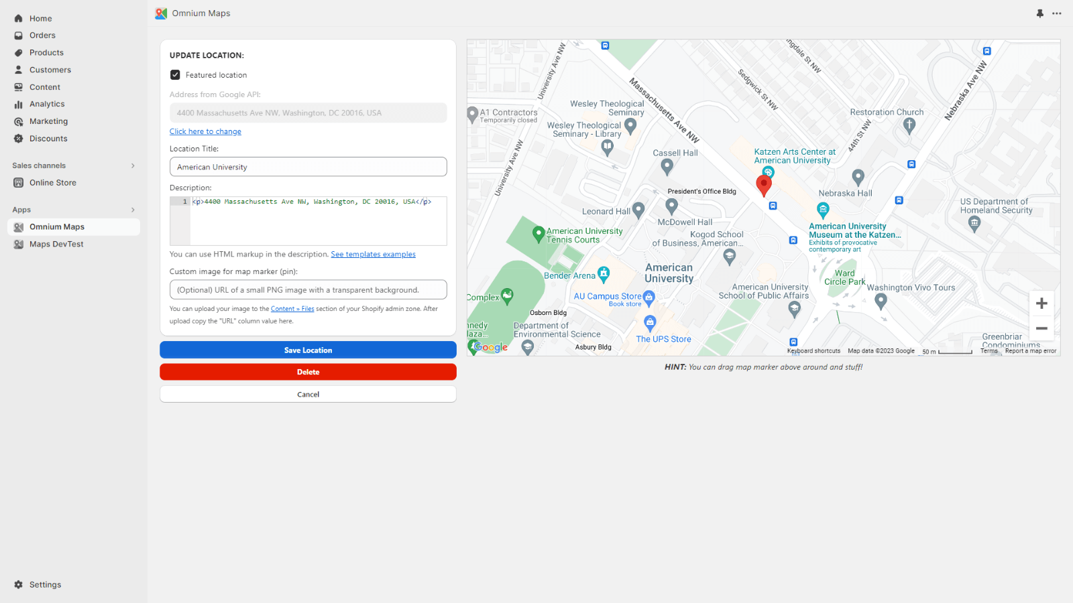This screenshot has width=1073, height=603.
Task: Open the See templates examples link
Action: point(373,254)
